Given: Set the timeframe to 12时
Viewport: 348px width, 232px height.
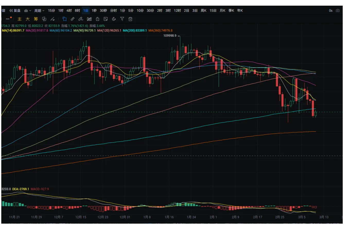Looking at the screenshot, I should tap(177, 11).
